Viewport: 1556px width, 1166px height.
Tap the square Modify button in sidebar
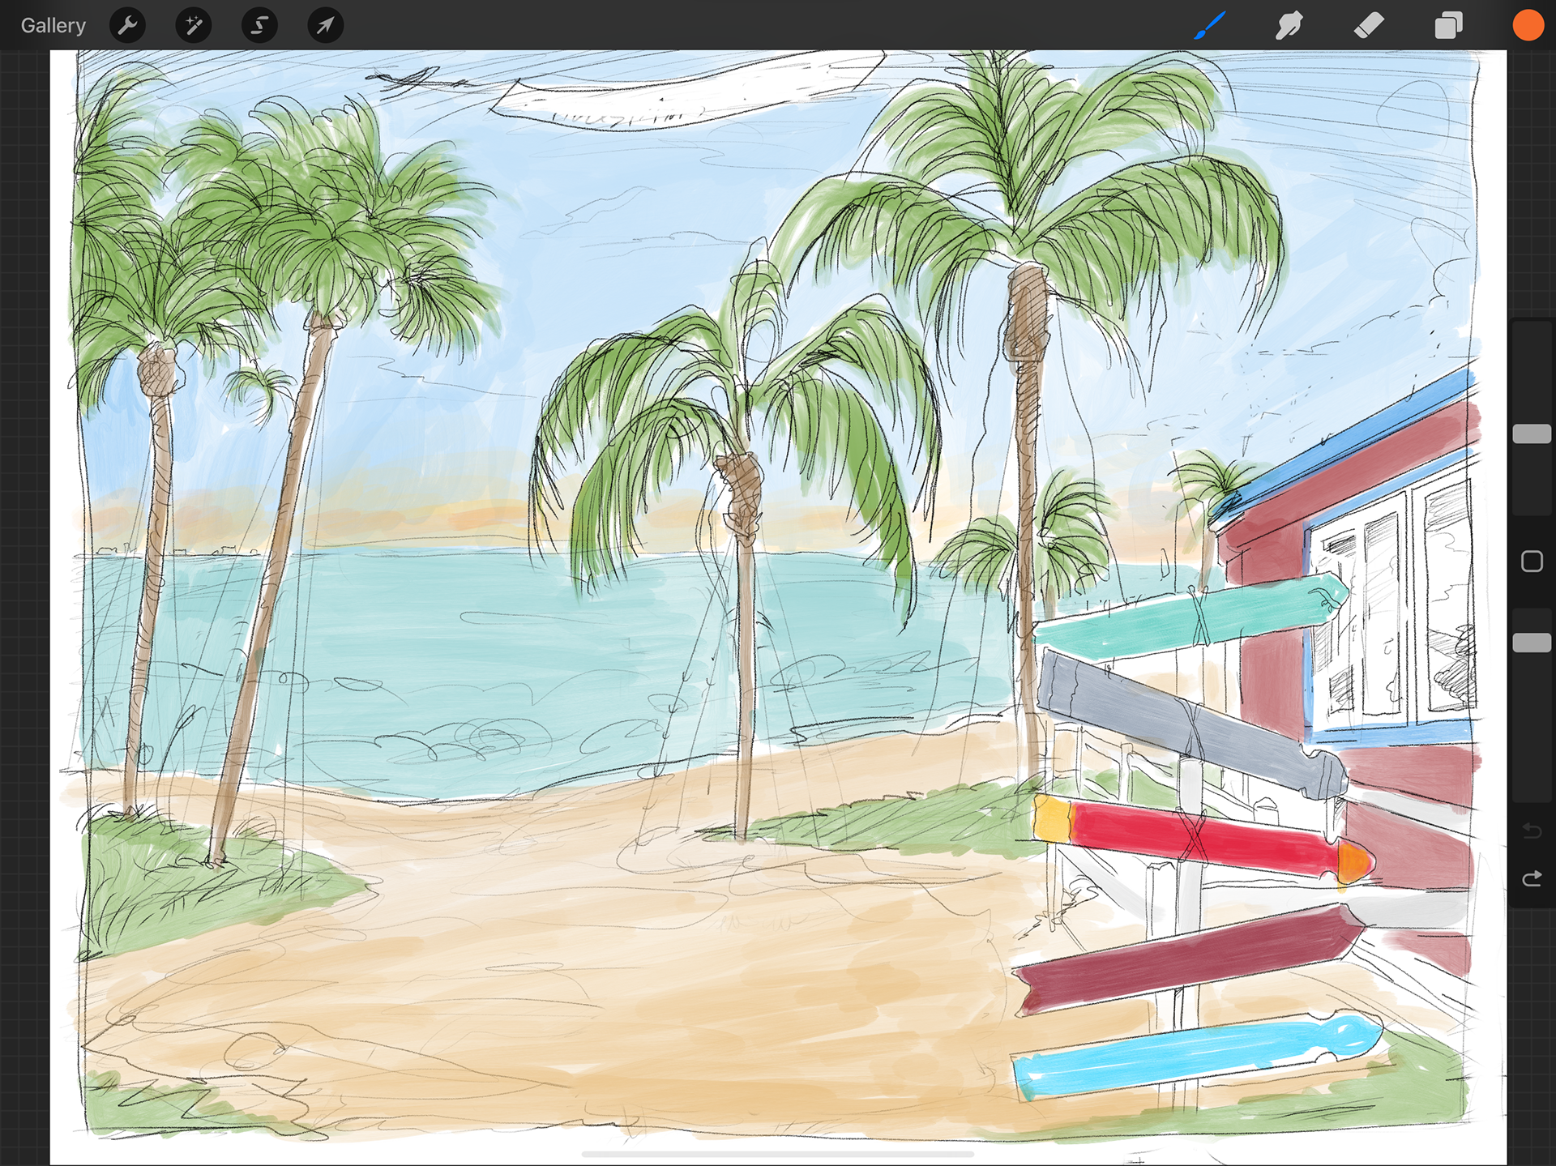pos(1532,562)
